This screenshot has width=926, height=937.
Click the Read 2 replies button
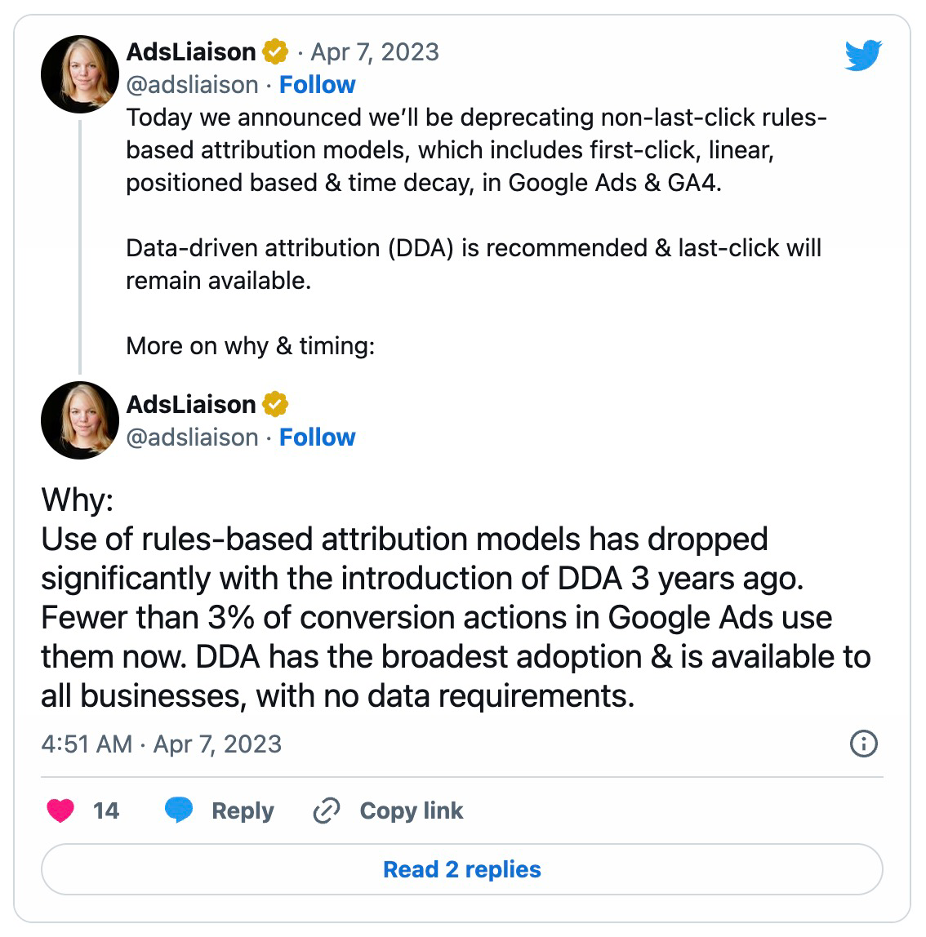tap(461, 869)
